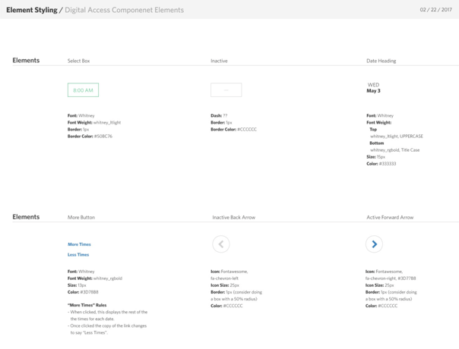
Task: Click the Select Box column heading
Action: tap(79, 61)
